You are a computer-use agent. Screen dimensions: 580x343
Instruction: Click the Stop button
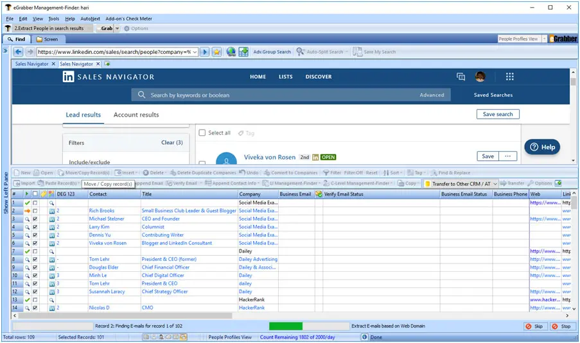tap(562, 326)
